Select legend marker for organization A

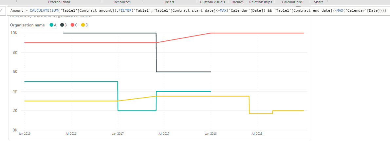51,25
